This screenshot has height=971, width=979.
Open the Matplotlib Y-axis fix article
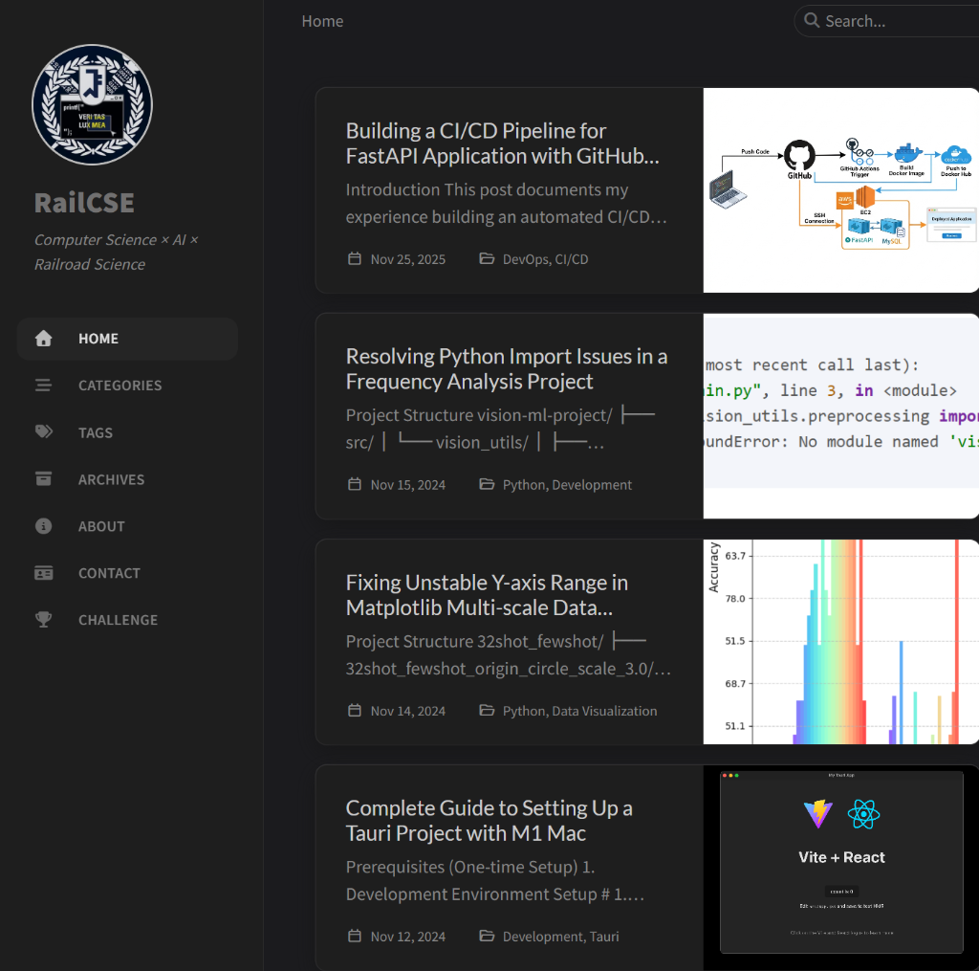tap(487, 594)
